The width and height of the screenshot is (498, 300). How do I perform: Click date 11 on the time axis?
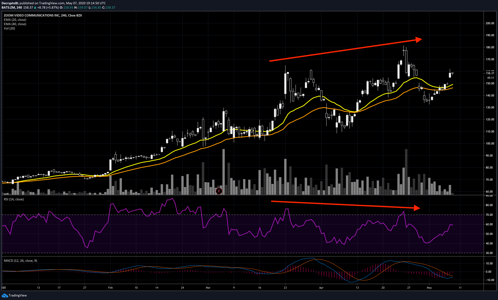(x=460, y=288)
